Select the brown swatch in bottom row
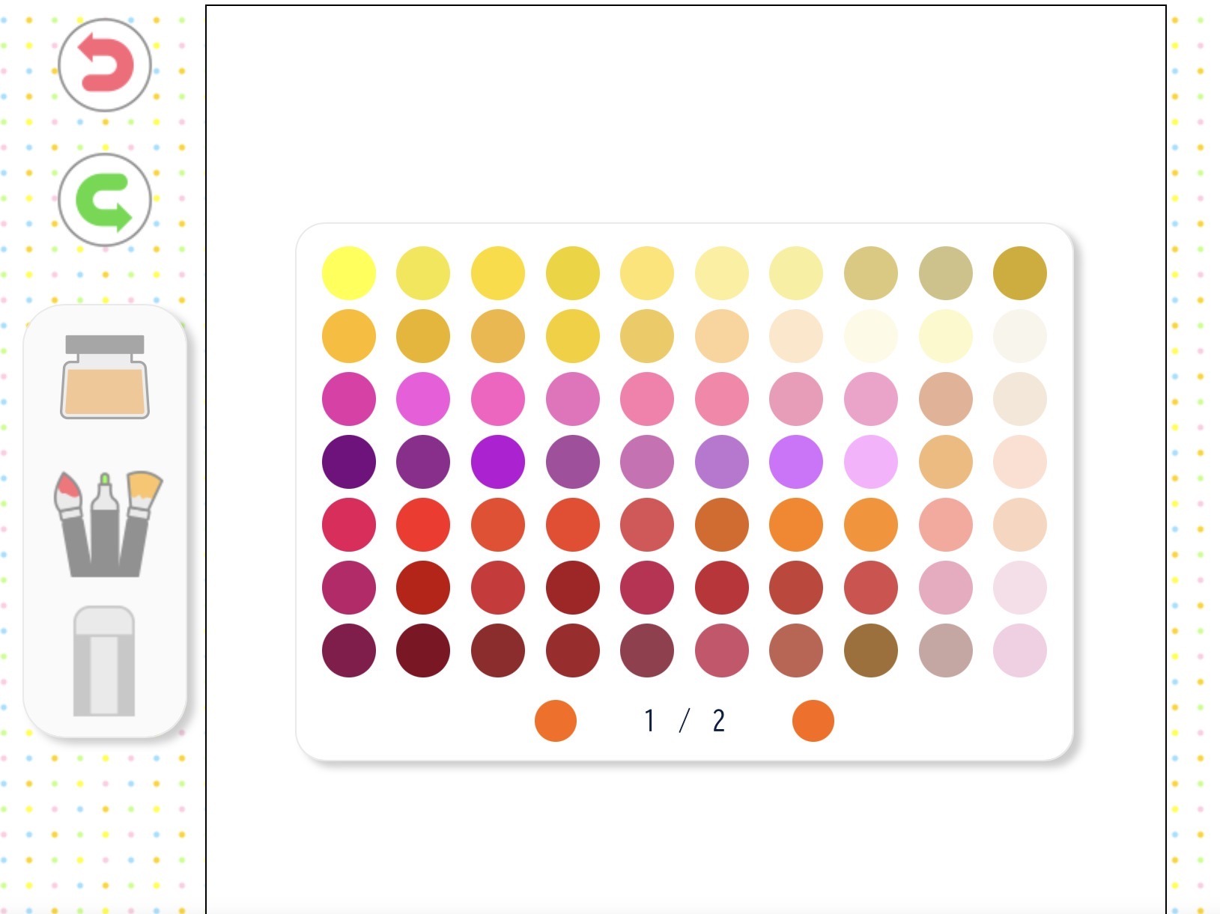The width and height of the screenshot is (1220, 914). click(871, 651)
